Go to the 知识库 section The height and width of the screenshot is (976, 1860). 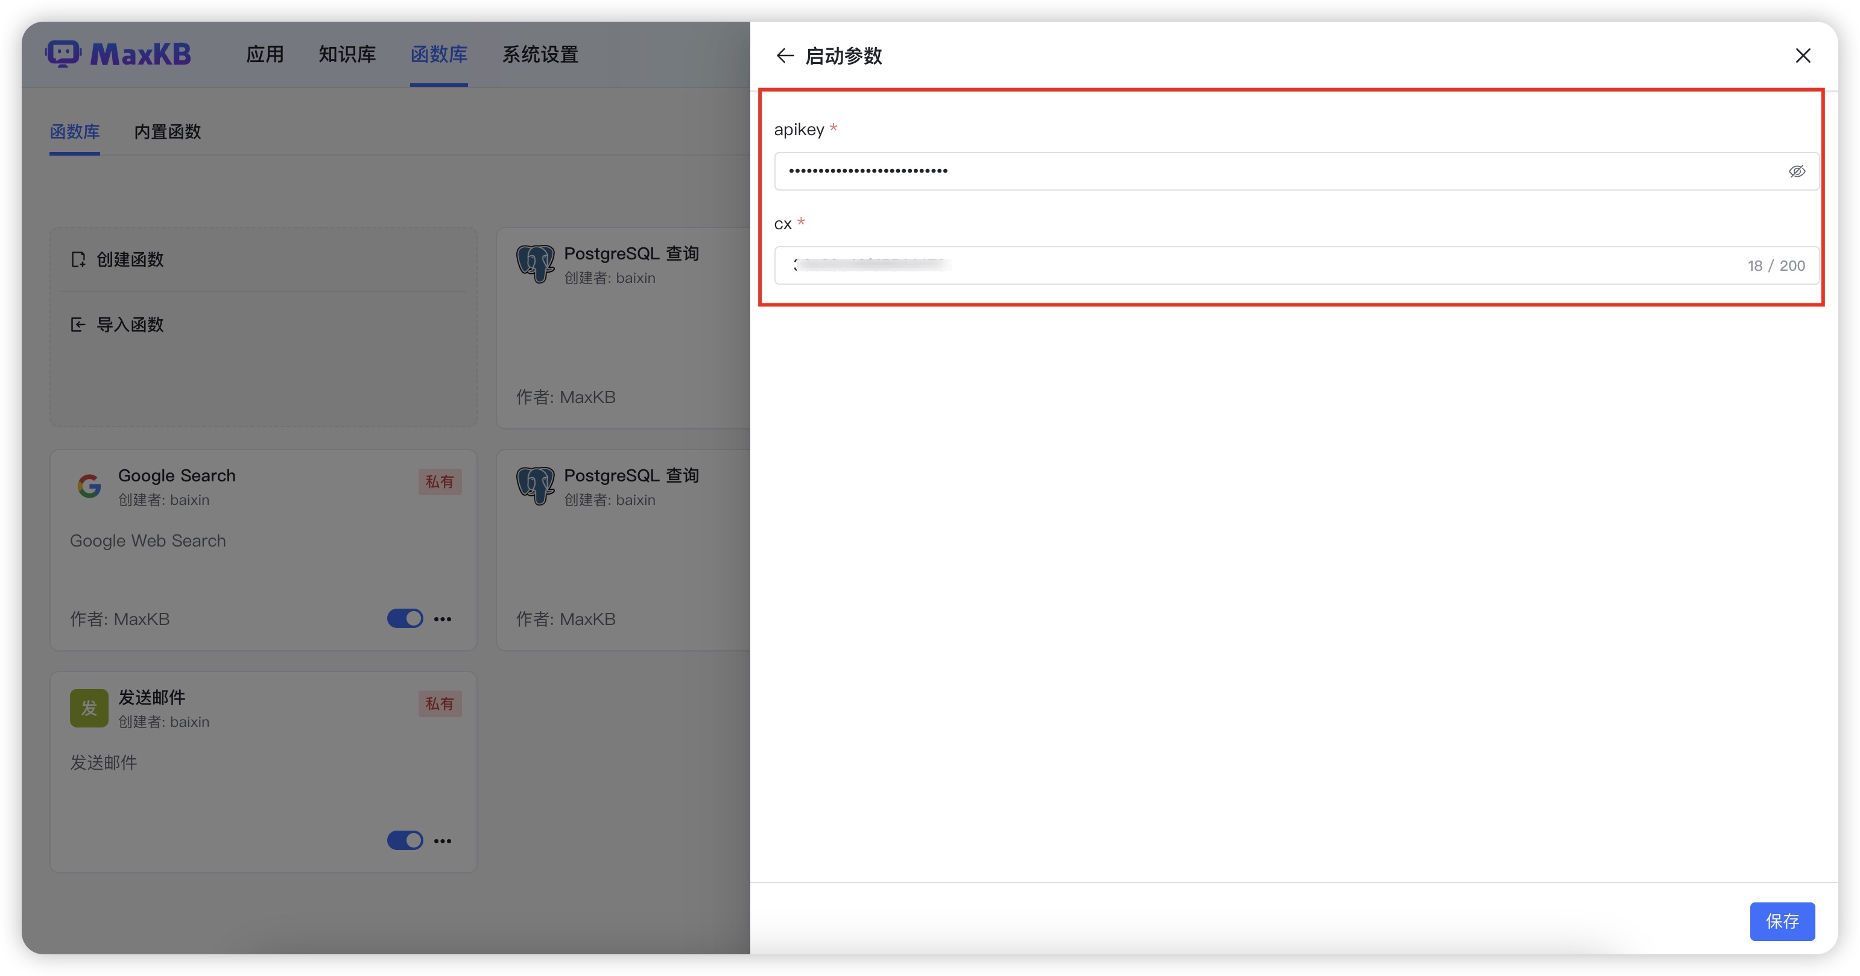(x=347, y=54)
